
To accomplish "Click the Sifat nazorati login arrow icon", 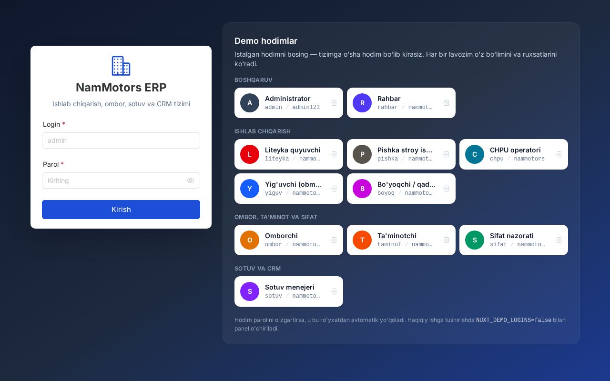I will coord(559,240).
